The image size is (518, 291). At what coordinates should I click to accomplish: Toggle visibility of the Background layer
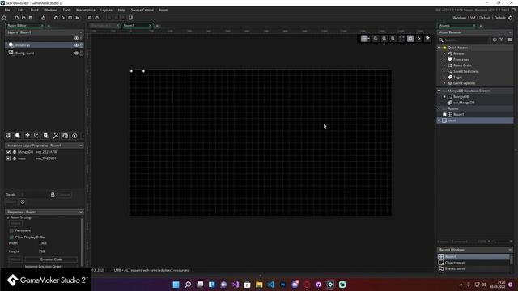76,53
